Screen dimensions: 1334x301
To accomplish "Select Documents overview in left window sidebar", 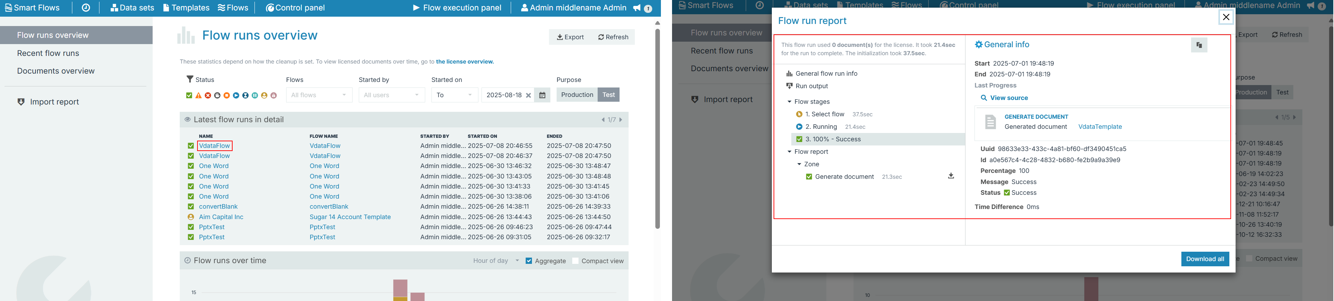I will pos(56,71).
